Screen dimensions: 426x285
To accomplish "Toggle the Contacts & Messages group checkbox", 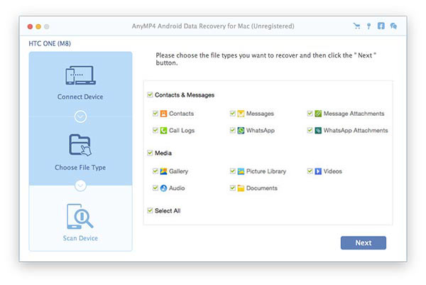I will point(149,95).
